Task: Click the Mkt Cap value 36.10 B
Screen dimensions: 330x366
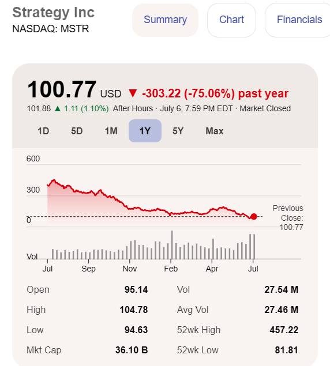Action: (x=132, y=350)
